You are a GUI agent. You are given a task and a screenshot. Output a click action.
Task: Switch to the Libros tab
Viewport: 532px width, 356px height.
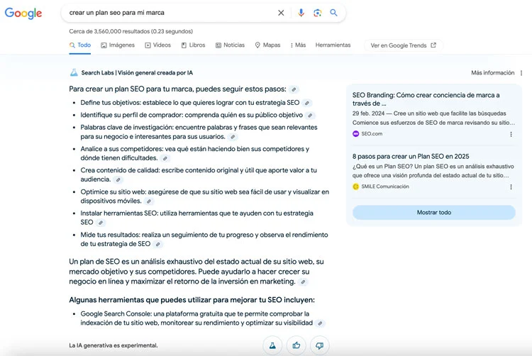point(193,45)
